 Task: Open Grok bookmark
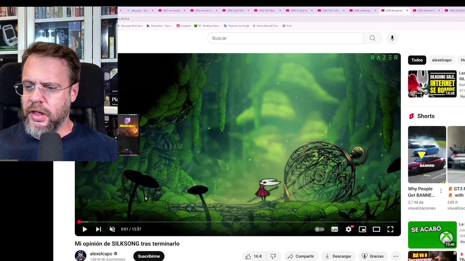(x=287, y=26)
